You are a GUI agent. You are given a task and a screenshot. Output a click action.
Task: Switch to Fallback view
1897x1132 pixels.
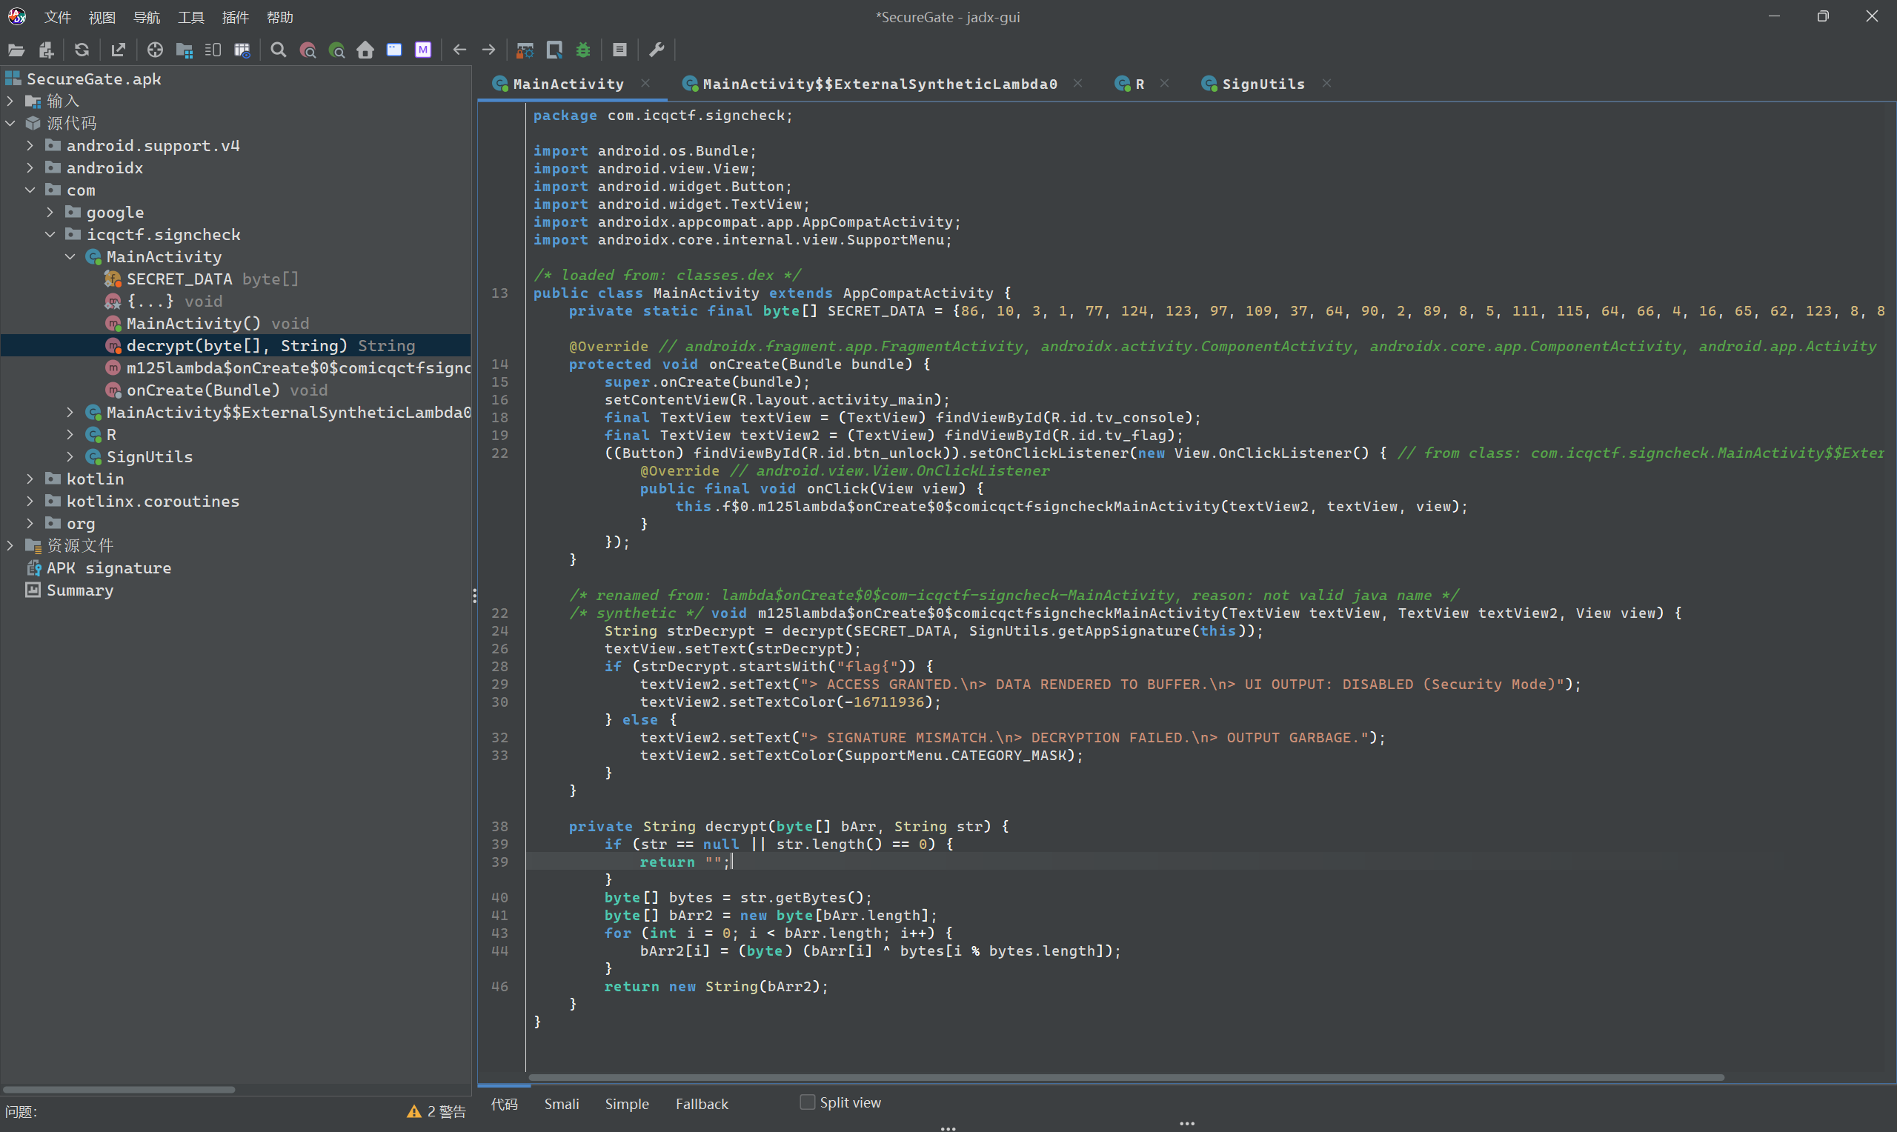point(702,1104)
